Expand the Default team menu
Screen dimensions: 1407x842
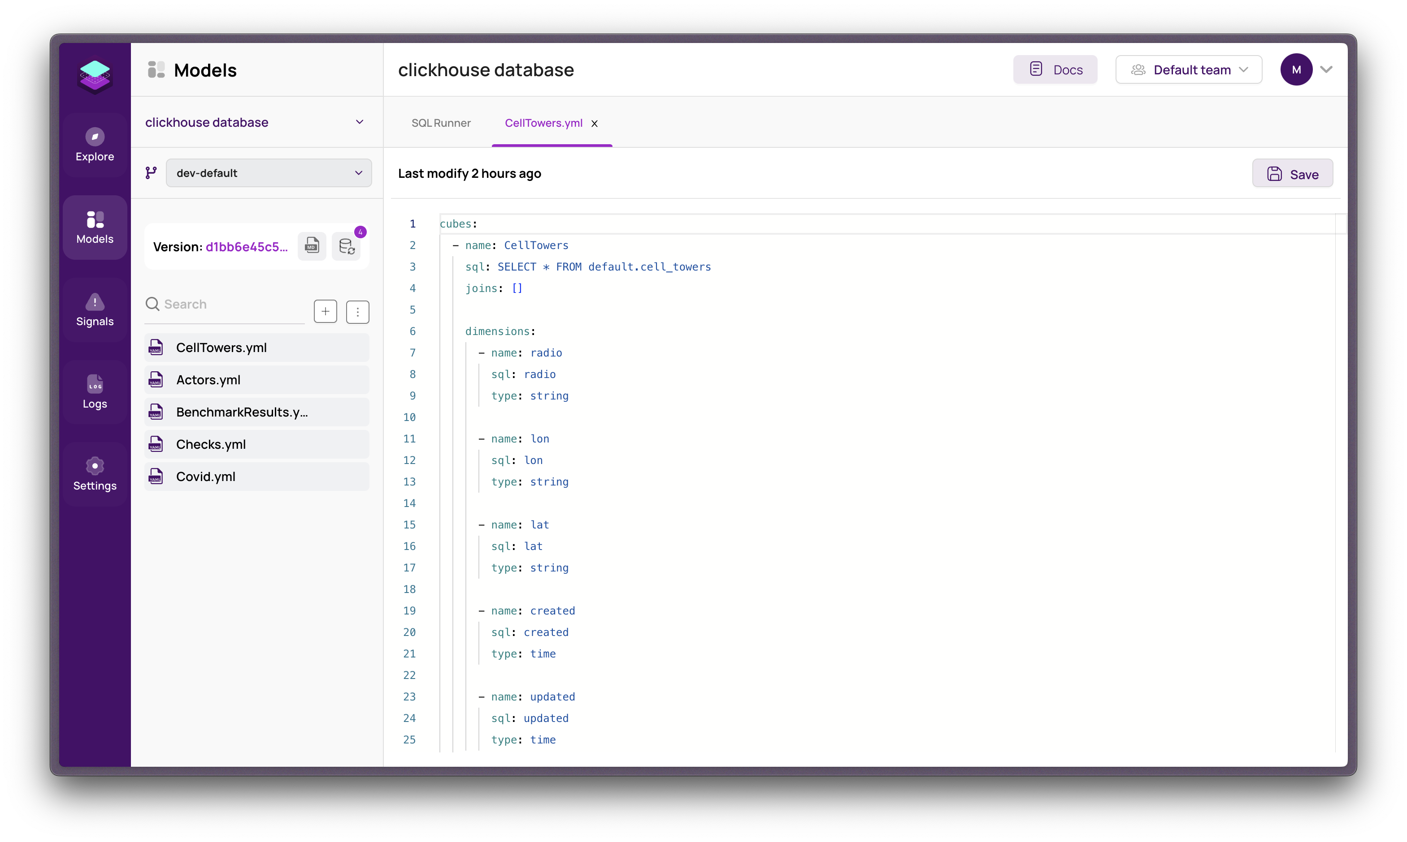pyautogui.click(x=1188, y=69)
